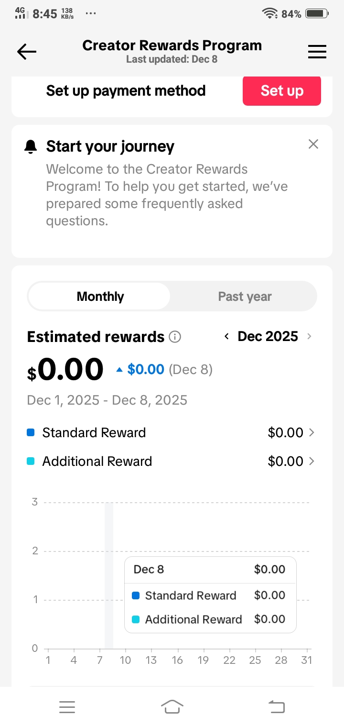Expand Additional Reward details chevron
This screenshot has width=344, height=727.
pos(312,462)
